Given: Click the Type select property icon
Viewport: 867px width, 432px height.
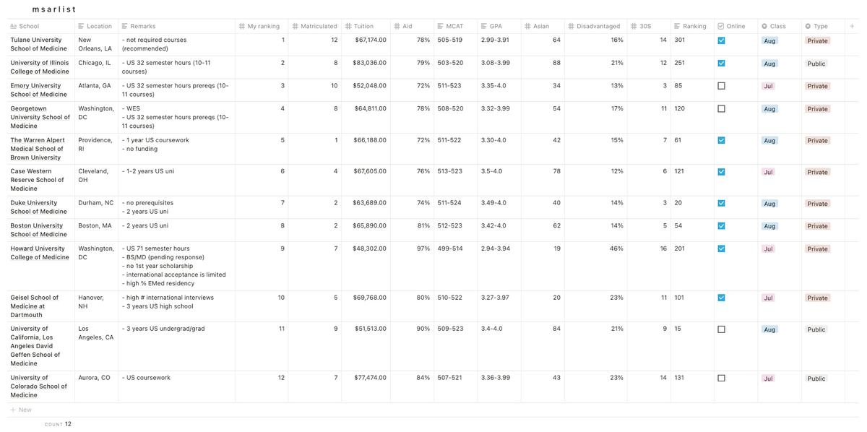Looking at the screenshot, I should [x=808, y=27].
